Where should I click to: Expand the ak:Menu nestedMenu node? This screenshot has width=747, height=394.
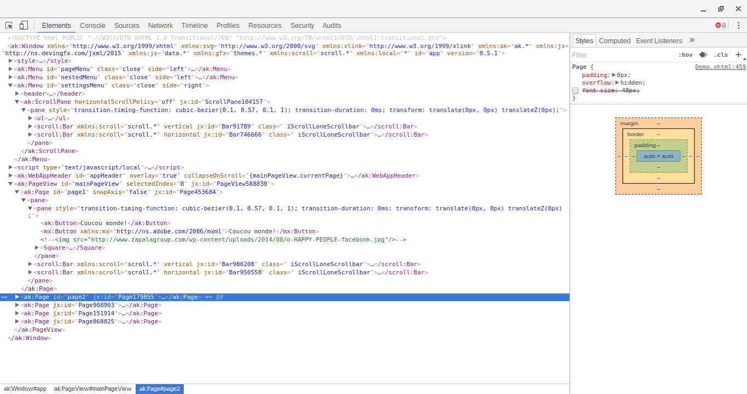(x=10, y=77)
